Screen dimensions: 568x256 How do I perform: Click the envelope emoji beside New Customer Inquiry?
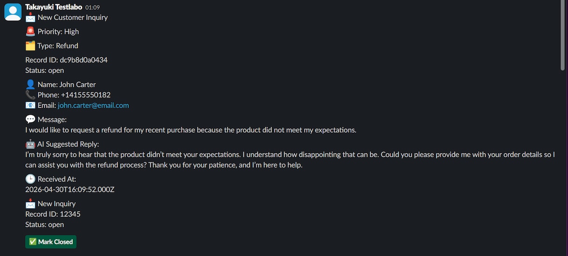coord(30,18)
